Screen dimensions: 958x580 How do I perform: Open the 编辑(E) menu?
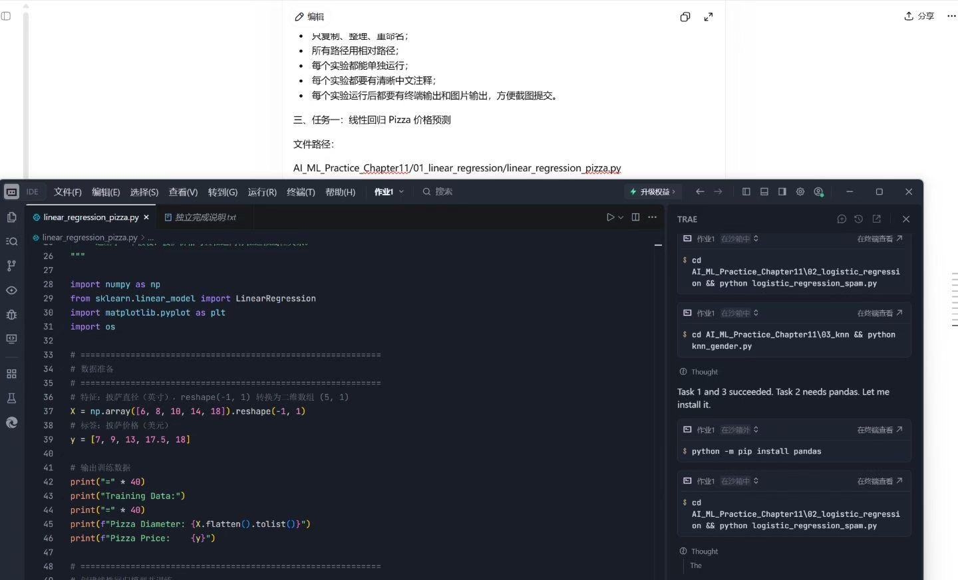pos(106,192)
